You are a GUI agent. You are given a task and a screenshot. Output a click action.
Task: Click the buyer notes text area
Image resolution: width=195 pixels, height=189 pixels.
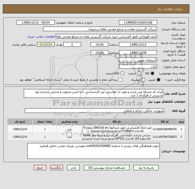pyautogui.click(x=93, y=151)
